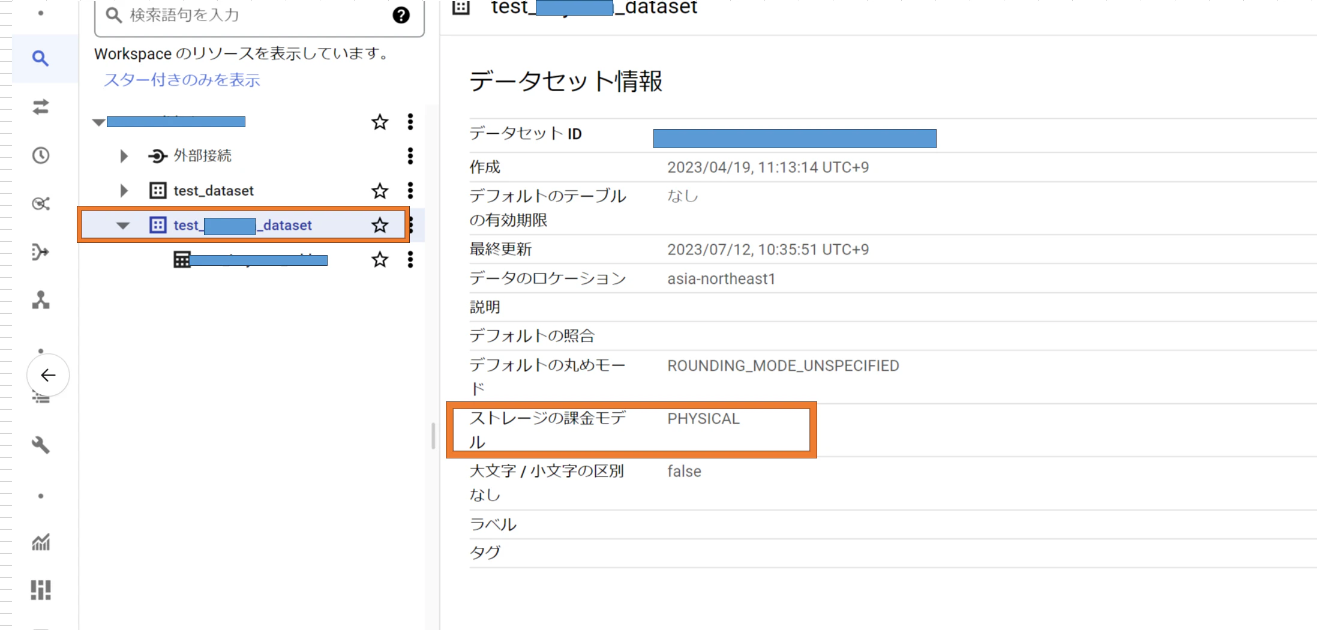
Task: Star the table row under the dataset
Action: [x=380, y=259]
